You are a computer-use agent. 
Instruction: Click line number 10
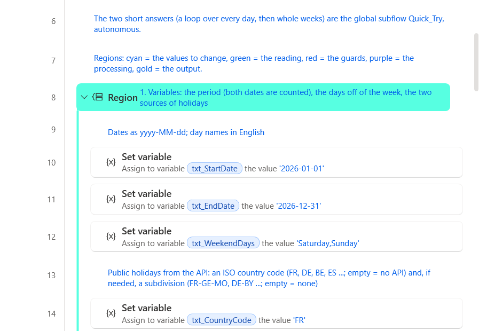(51, 162)
